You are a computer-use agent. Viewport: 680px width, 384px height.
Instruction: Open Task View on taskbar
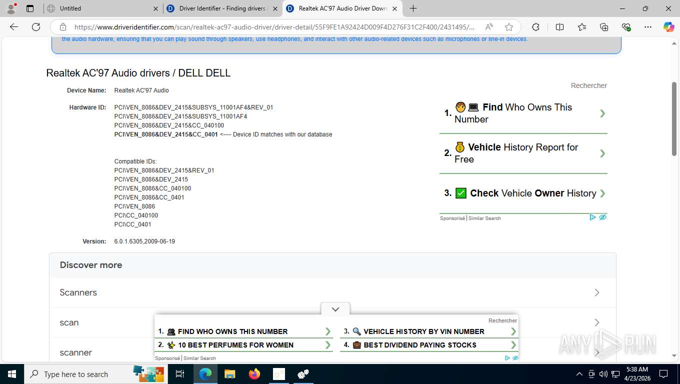point(180,374)
